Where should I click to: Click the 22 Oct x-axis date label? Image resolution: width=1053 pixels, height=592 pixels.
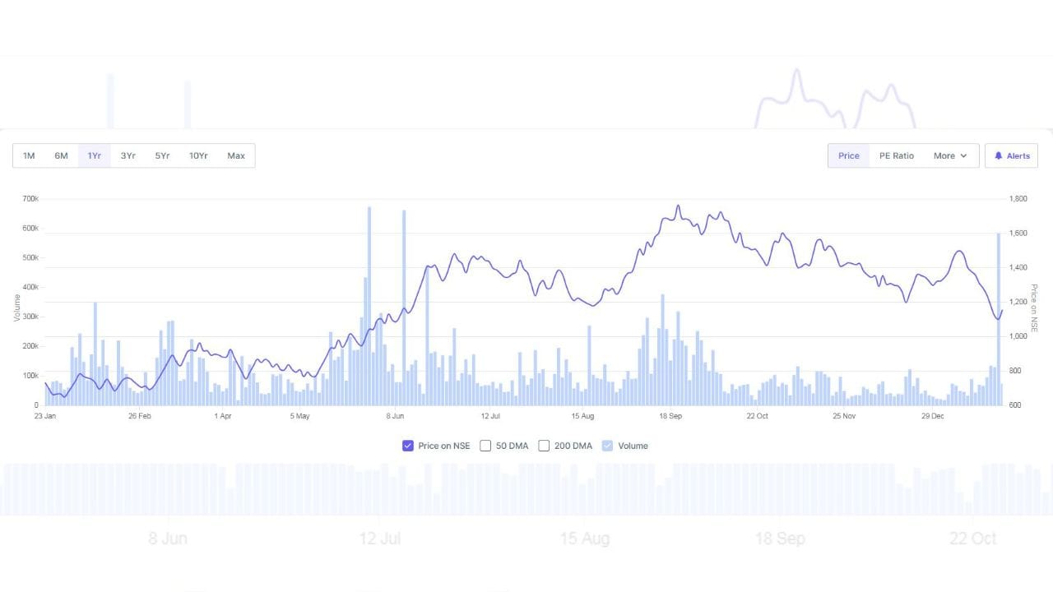pos(757,416)
